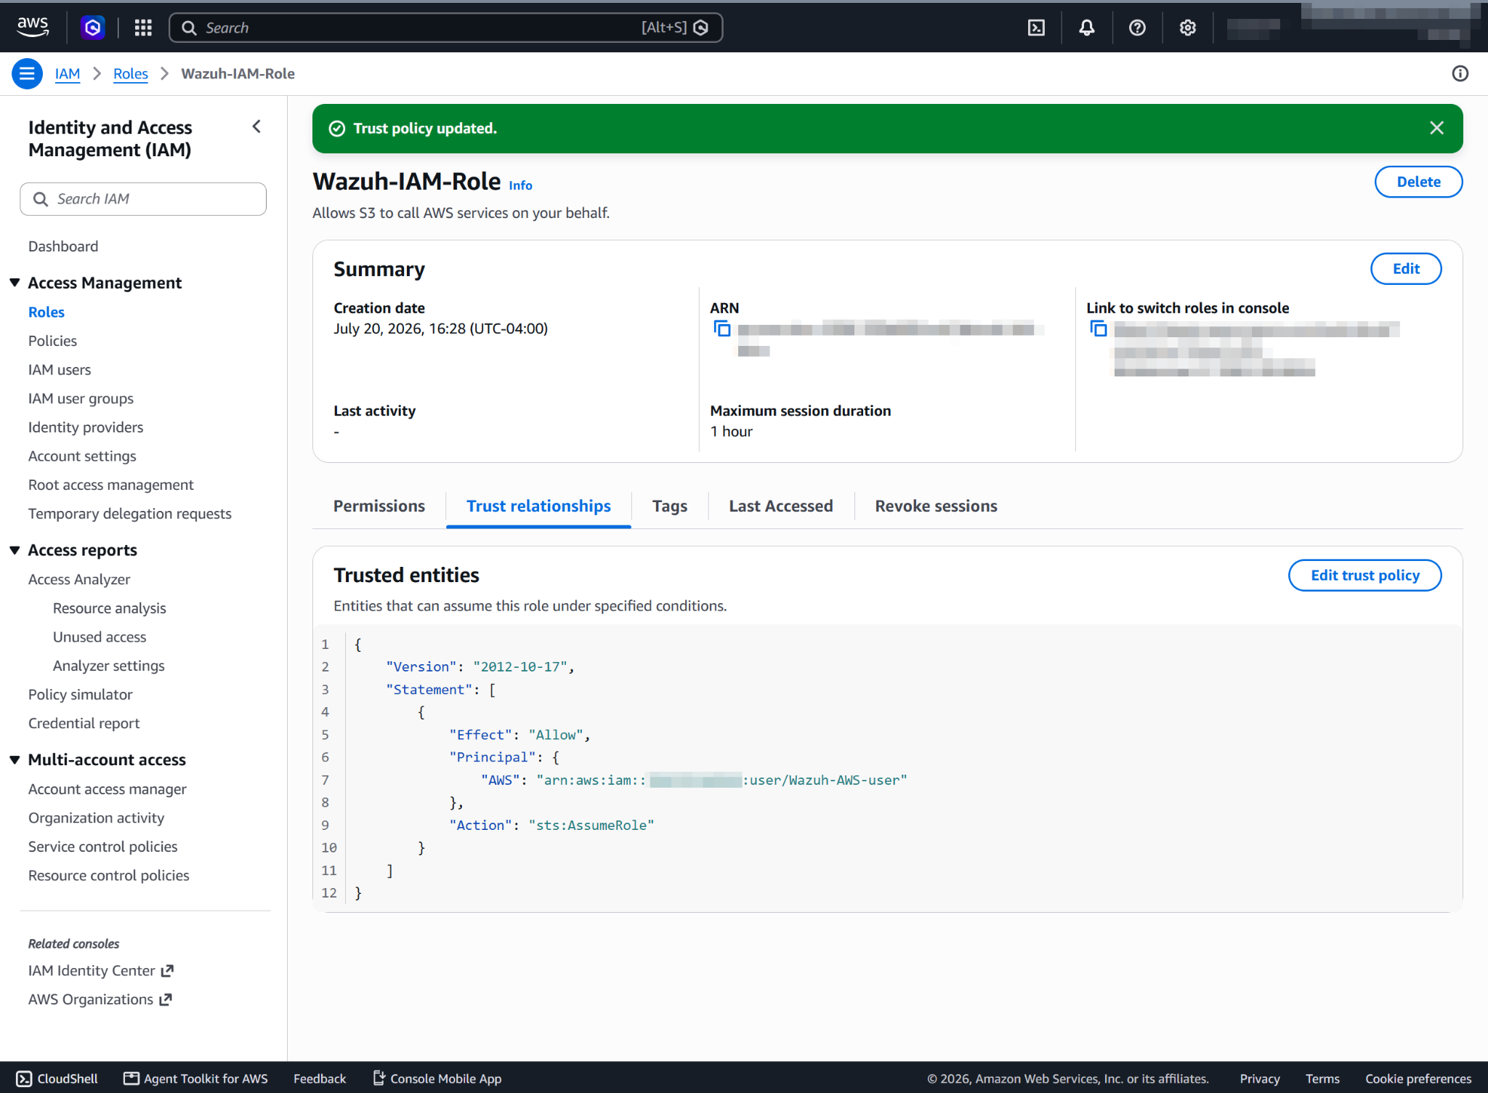1488x1093 pixels.
Task: Open CloudShell from the footer bar
Action: (x=57, y=1078)
